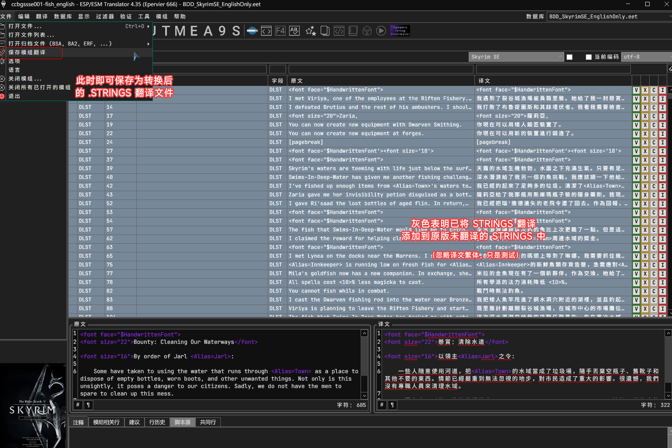Toggle the I button on the 'You cannot fish' row
The height and width of the screenshot is (448, 672).
[662, 291]
